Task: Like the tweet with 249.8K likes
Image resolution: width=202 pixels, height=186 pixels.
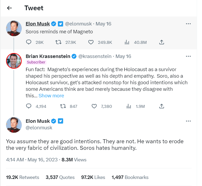Action: coord(91,42)
